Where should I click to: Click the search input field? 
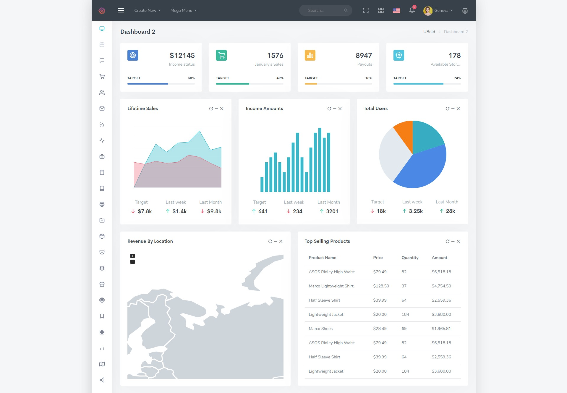tap(325, 10)
